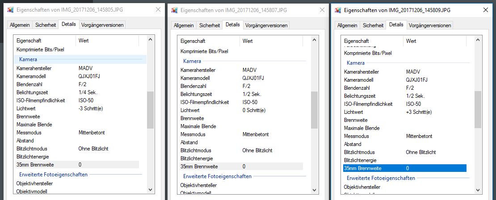The height and width of the screenshot is (200, 496).
Task: Open Allgemein tab in the 145805 window
Action: click(20, 25)
